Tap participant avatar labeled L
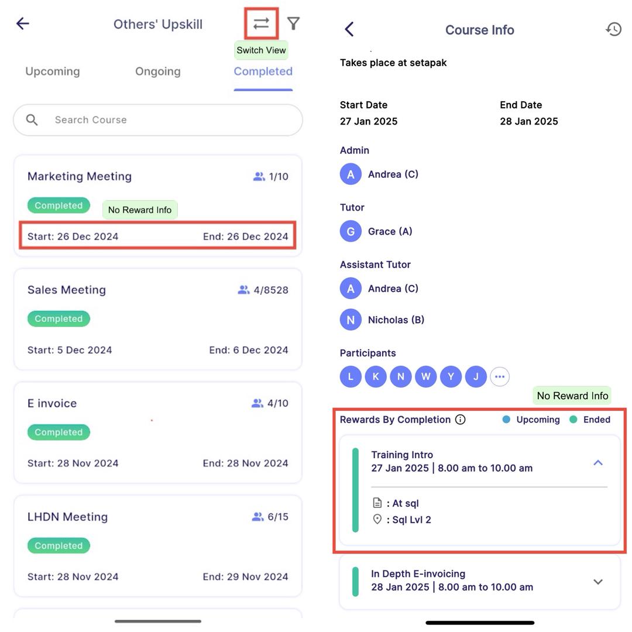This screenshot has height=632, width=632. [x=351, y=377]
